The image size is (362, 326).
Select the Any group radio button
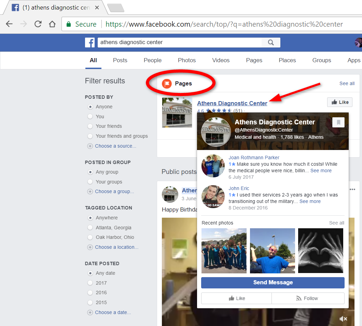[90, 172]
